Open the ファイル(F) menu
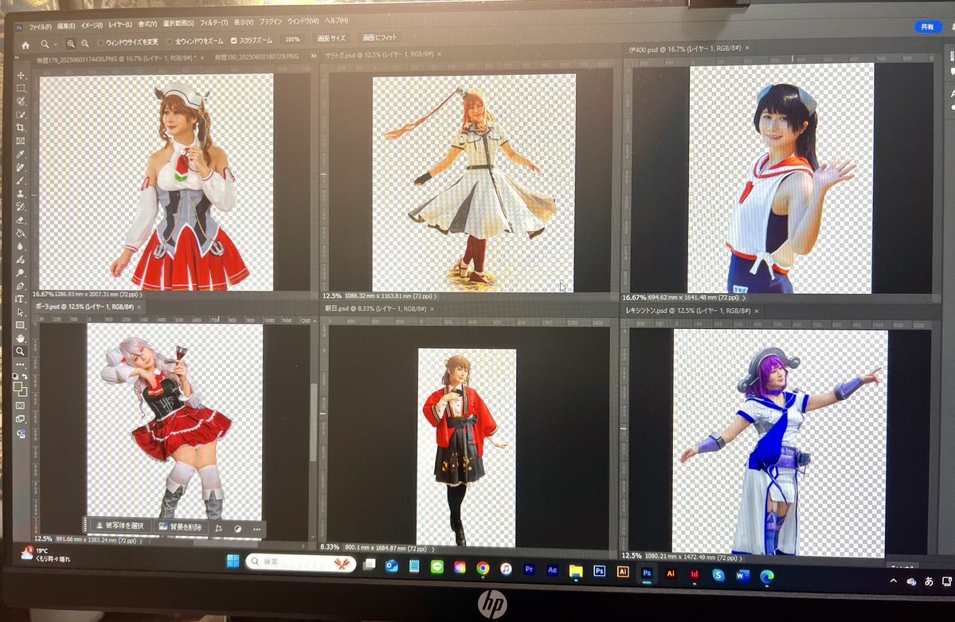Screen dimensions: 955x622 pos(40,27)
